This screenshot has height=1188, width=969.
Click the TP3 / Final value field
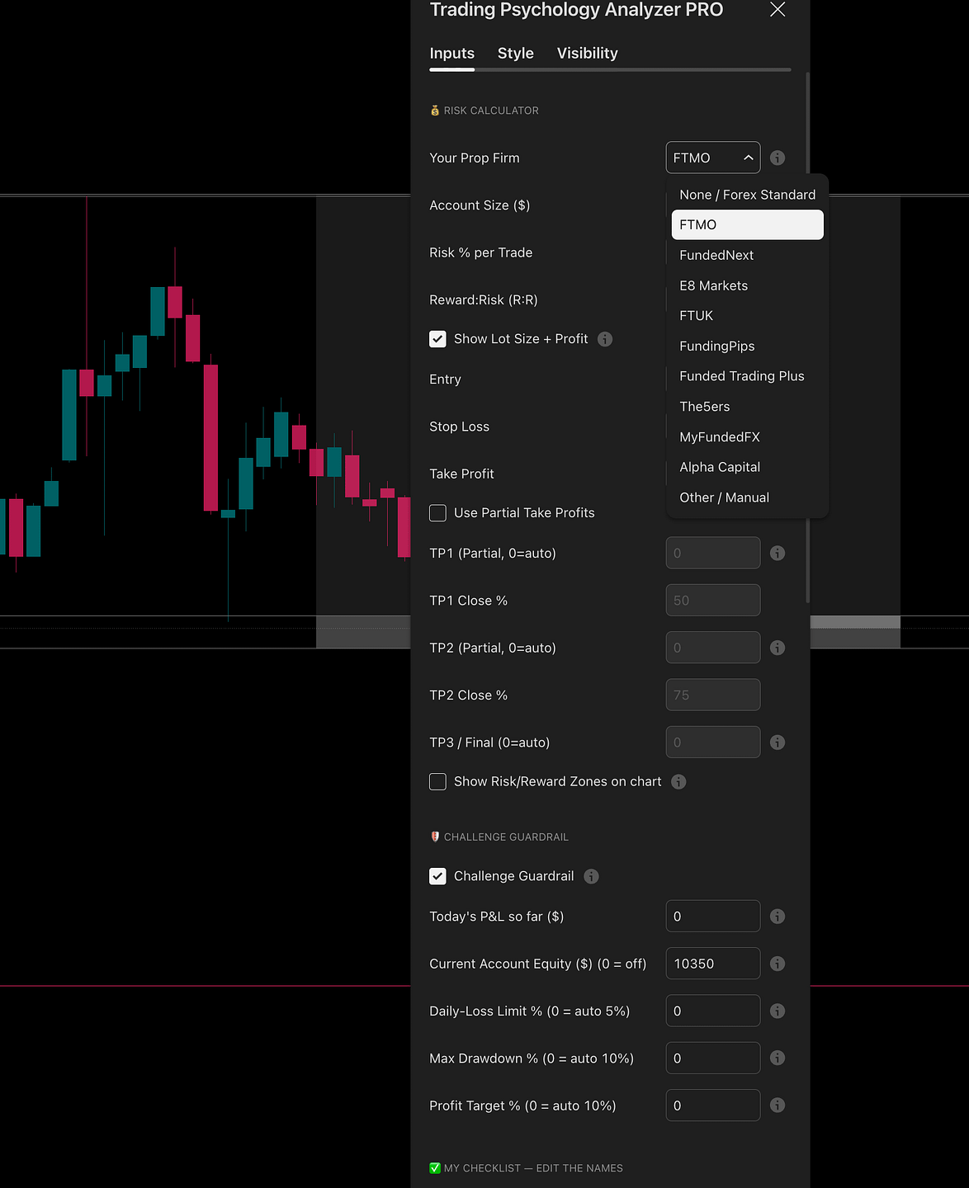pos(713,742)
